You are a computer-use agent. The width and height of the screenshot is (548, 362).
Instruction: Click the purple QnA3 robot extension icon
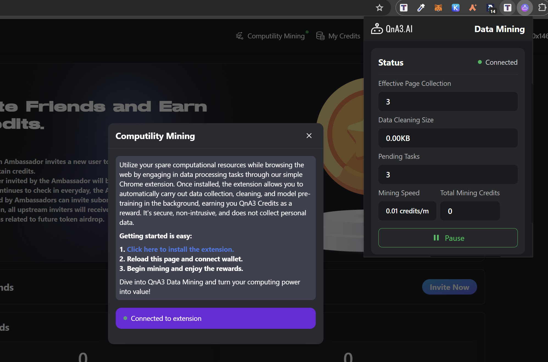525,8
